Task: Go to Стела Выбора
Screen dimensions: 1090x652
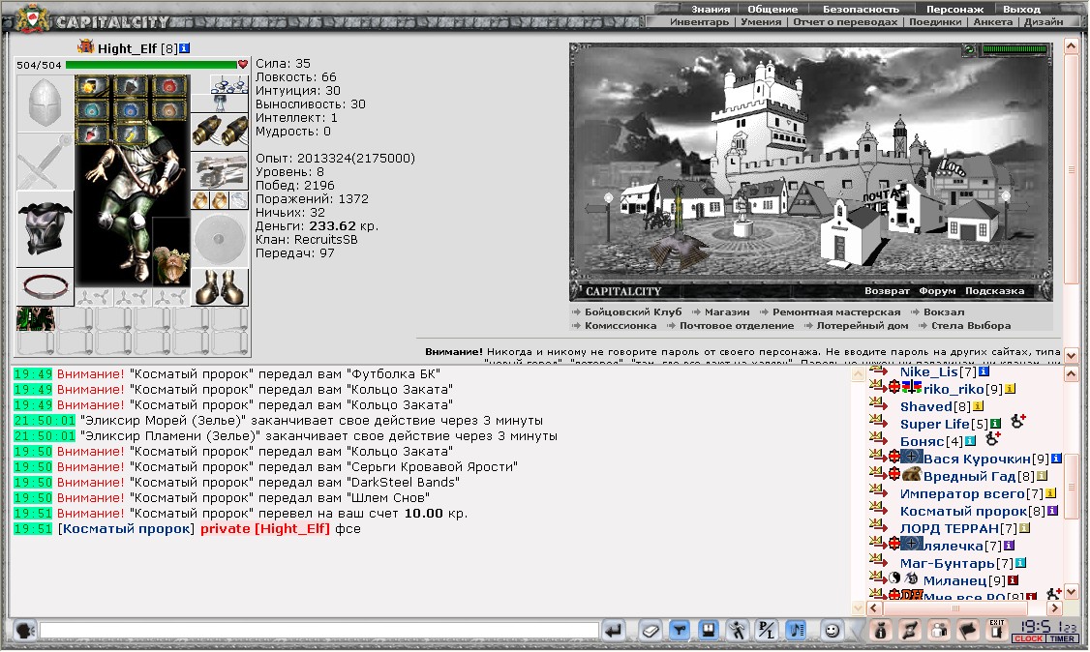Action: pos(971,326)
